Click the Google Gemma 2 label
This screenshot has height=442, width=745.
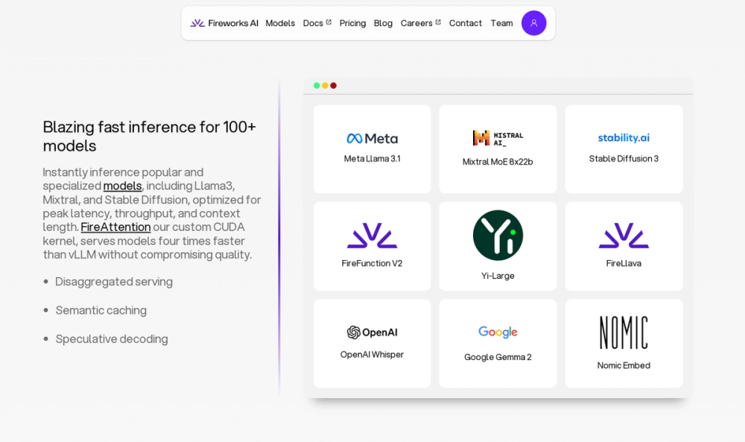[x=498, y=357]
